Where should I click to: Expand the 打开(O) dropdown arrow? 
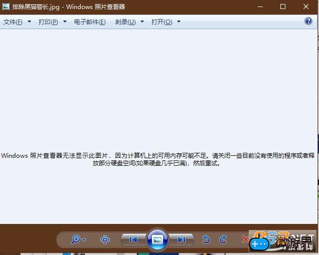[179, 22]
